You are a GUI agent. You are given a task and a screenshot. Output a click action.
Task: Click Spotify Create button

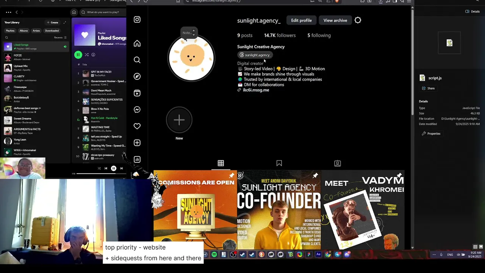click(53, 22)
